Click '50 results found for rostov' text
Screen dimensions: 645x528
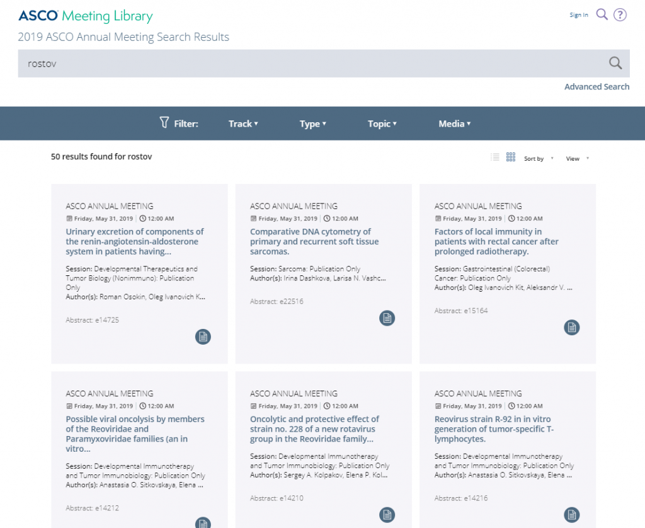pyautogui.click(x=101, y=156)
